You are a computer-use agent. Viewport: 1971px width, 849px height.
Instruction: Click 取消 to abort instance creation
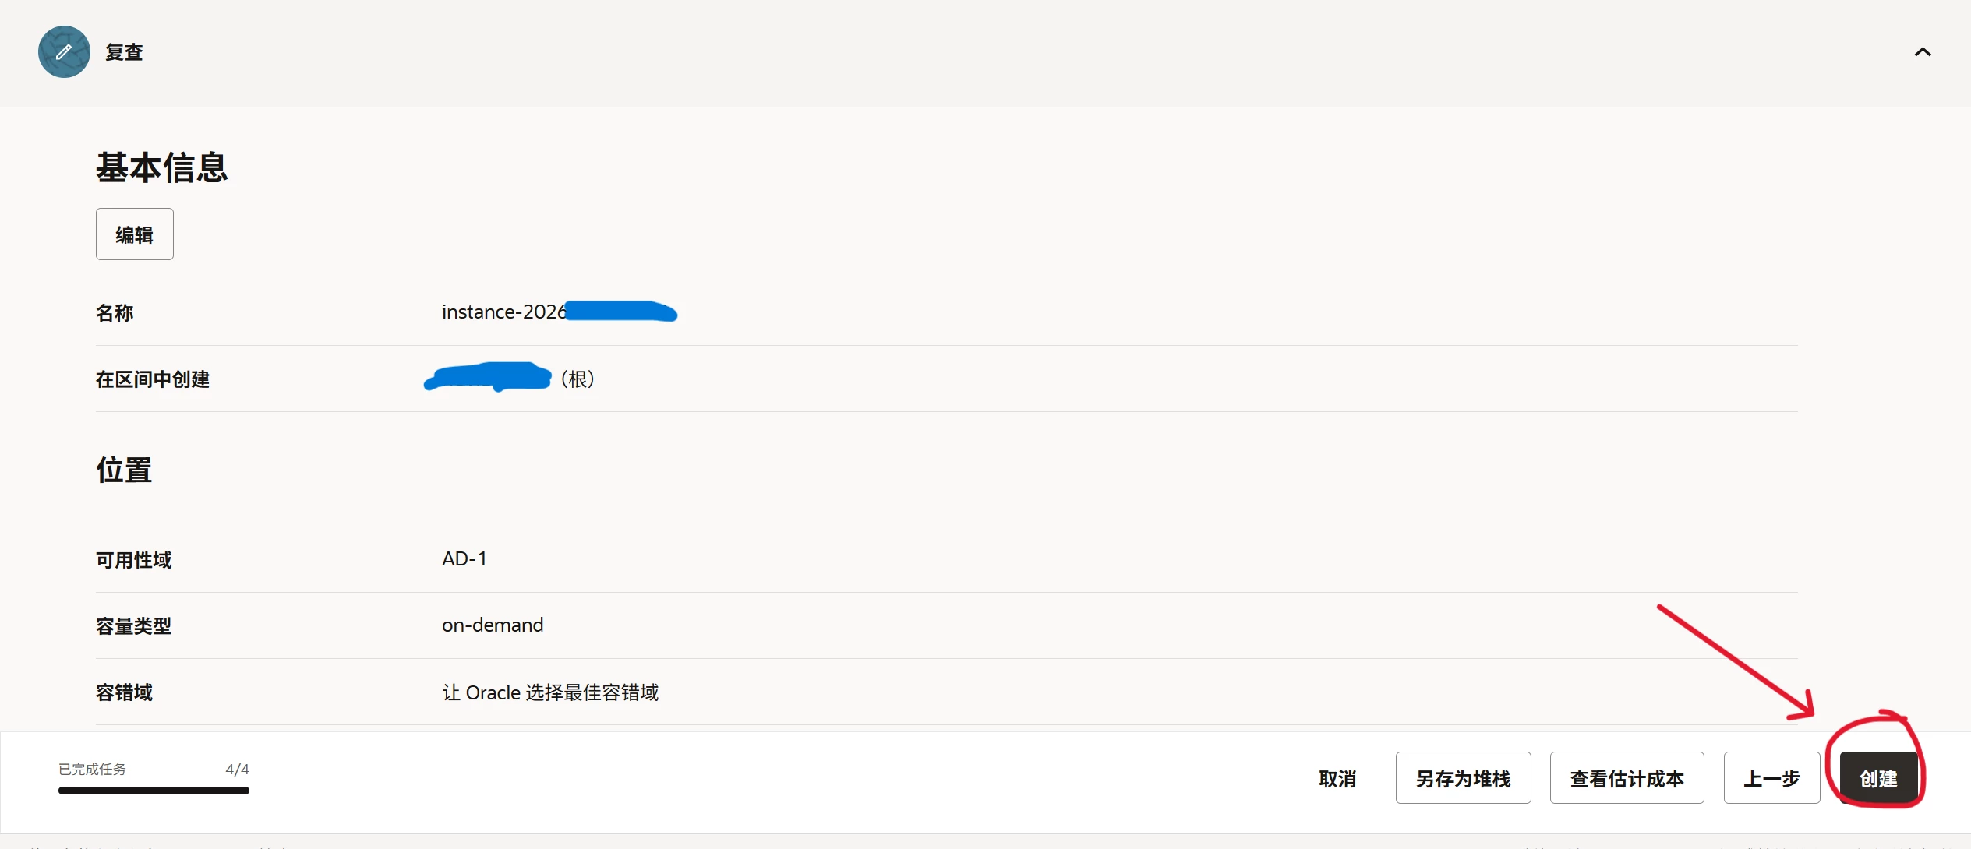pyautogui.click(x=1337, y=778)
